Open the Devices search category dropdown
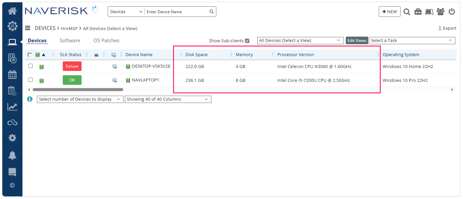The width and height of the screenshot is (463, 199). point(126,12)
